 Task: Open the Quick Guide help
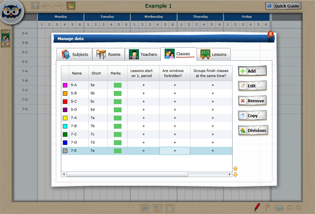point(283,6)
